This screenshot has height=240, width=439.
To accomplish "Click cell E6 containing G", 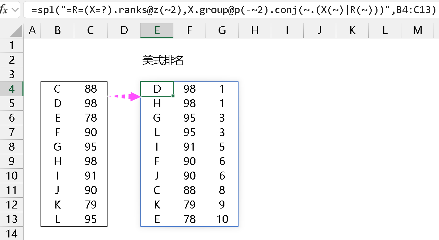I will coord(157,118).
